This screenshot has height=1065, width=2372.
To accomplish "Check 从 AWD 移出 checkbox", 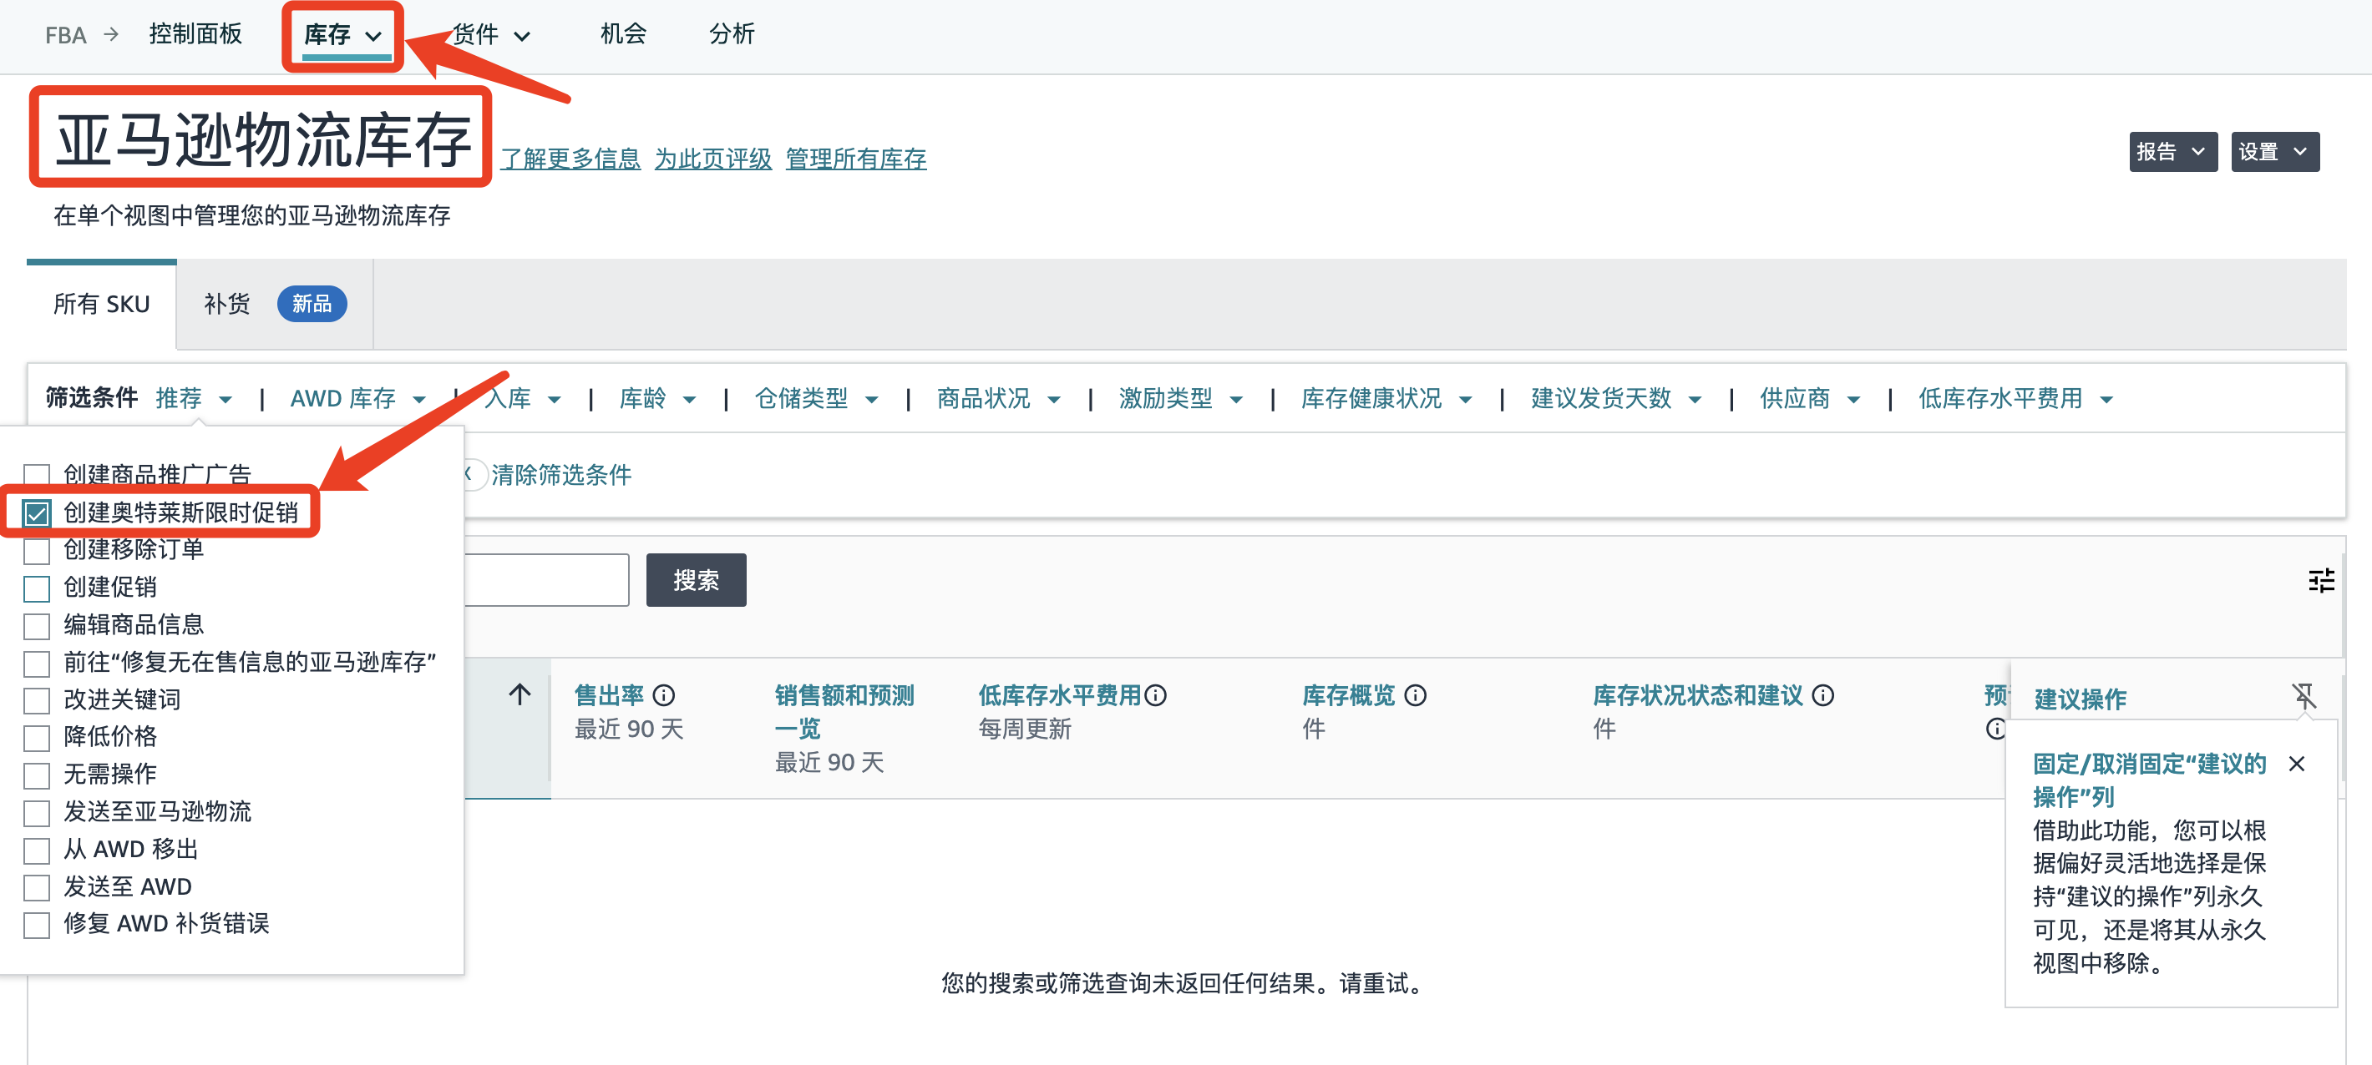I will click(37, 850).
